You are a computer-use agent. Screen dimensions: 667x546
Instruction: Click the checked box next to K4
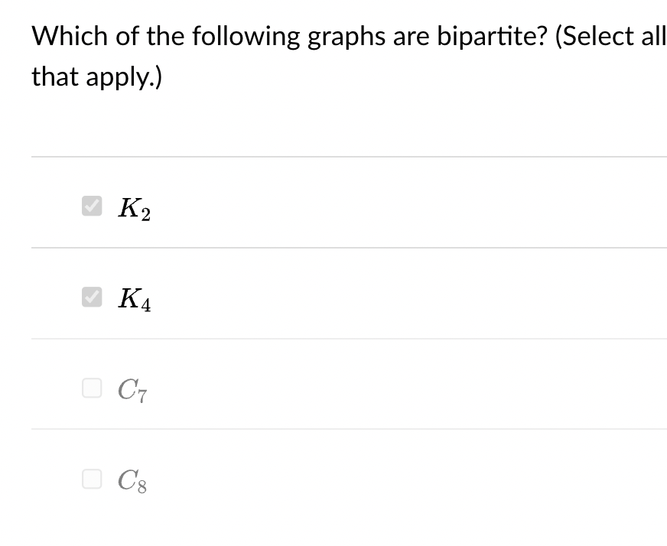[91, 296]
